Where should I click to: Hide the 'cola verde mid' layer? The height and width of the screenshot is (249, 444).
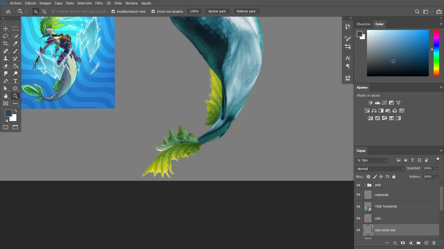(358, 230)
